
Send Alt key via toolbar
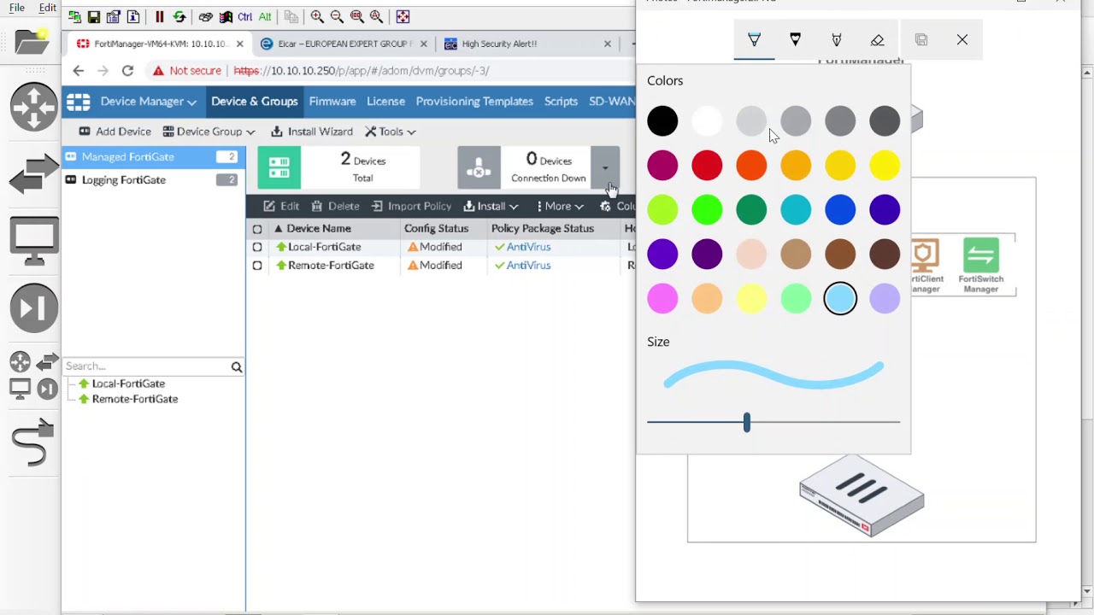(265, 16)
